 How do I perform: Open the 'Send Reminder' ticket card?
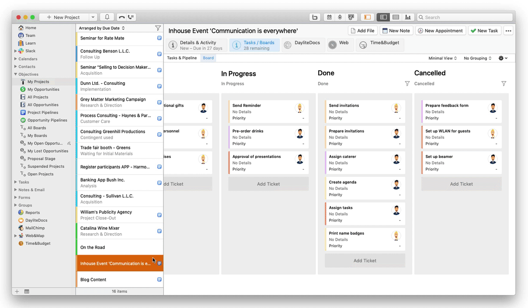pos(262,112)
